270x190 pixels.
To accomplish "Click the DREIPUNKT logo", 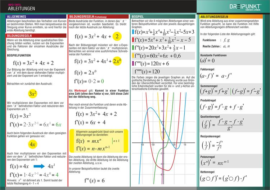I will tap(245, 7).
